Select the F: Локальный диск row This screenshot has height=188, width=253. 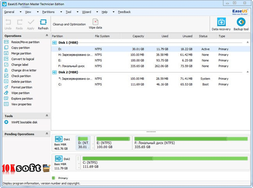click(151, 66)
